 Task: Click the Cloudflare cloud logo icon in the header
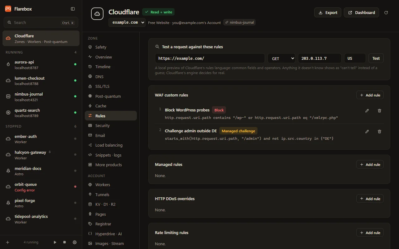coord(97,14)
